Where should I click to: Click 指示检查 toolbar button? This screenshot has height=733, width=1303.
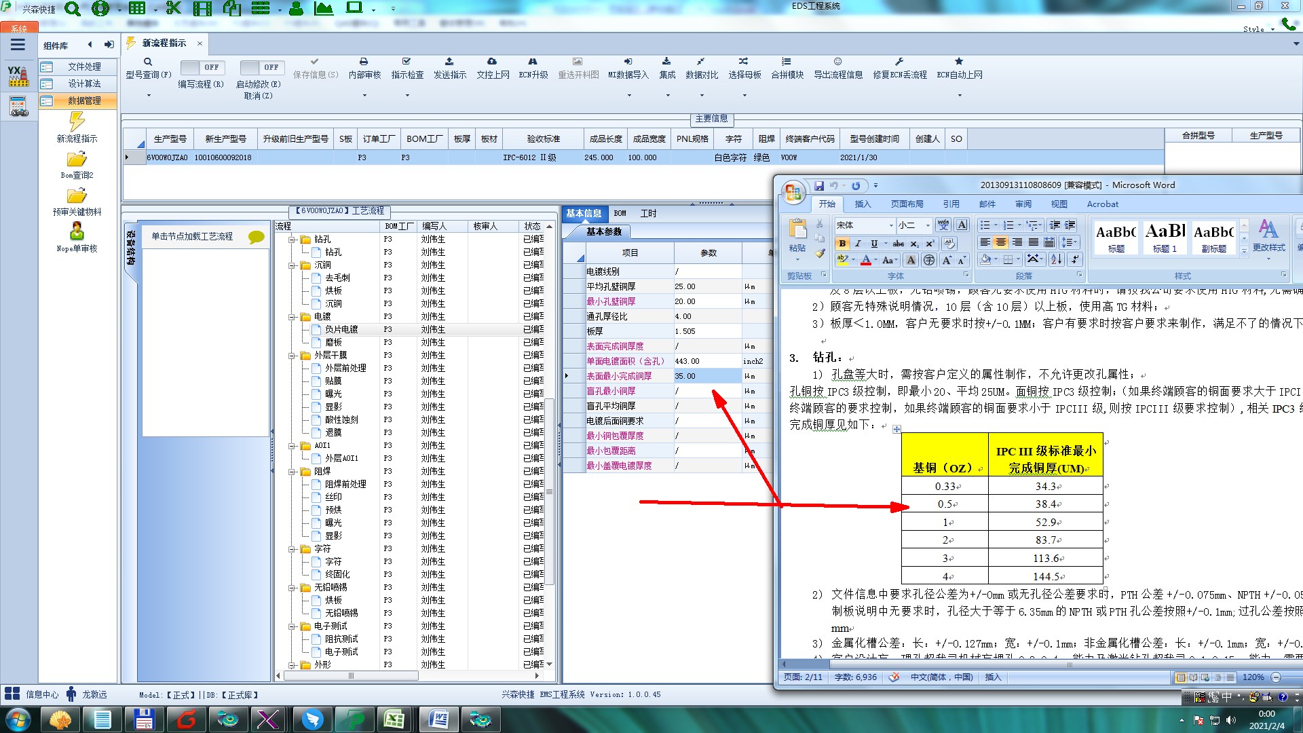point(407,69)
